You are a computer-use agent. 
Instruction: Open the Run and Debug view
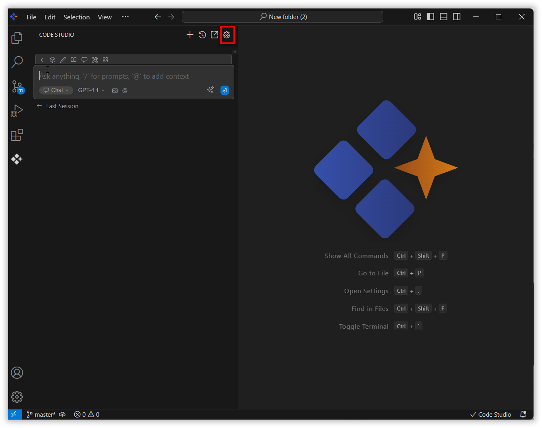tap(17, 111)
